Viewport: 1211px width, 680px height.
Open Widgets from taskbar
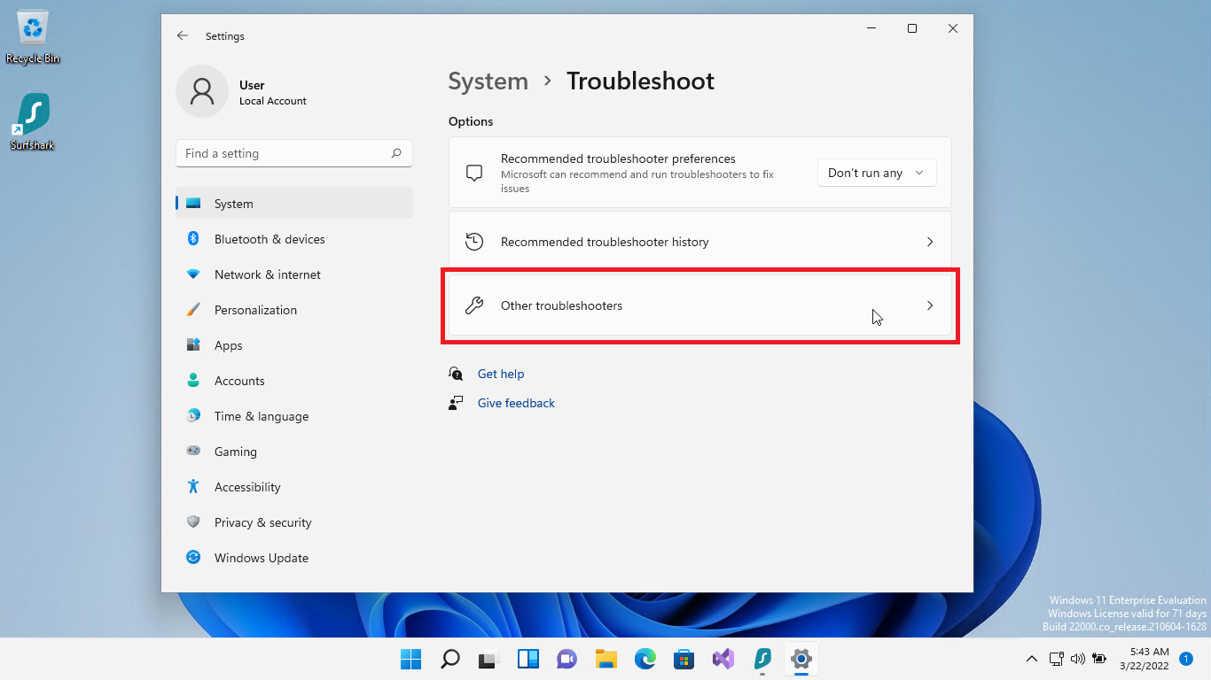527,659
